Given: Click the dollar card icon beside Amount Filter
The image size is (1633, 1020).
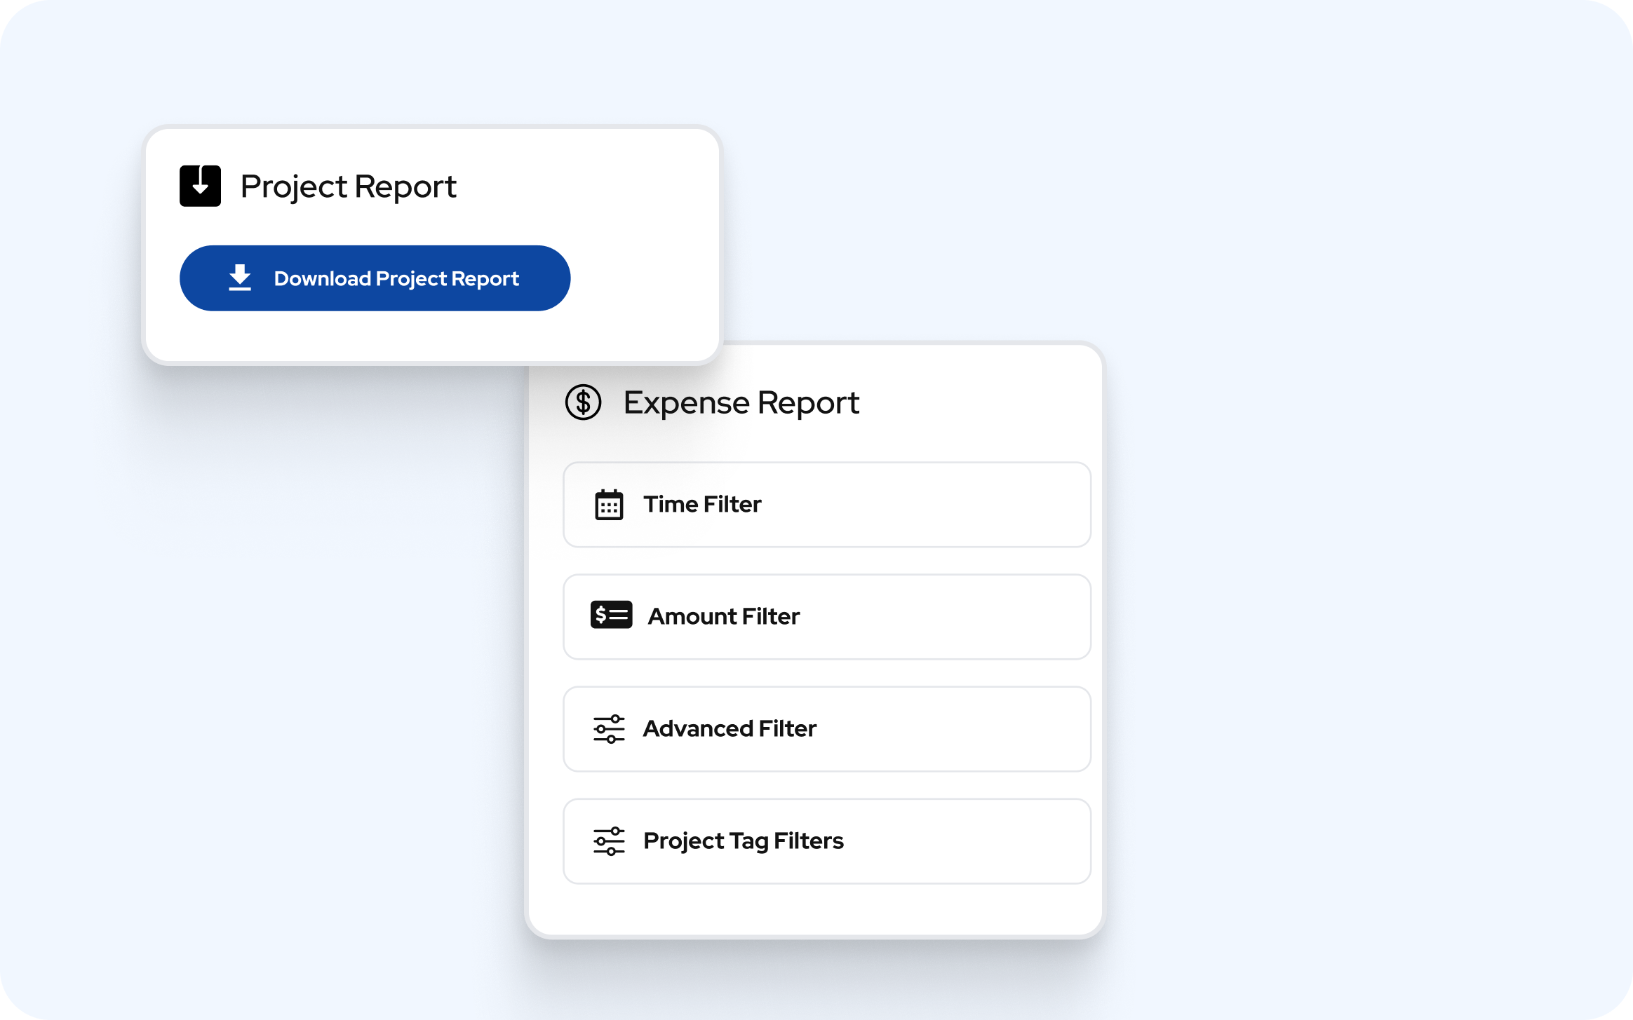Looking at the screenshot, I should pos(611,616).
